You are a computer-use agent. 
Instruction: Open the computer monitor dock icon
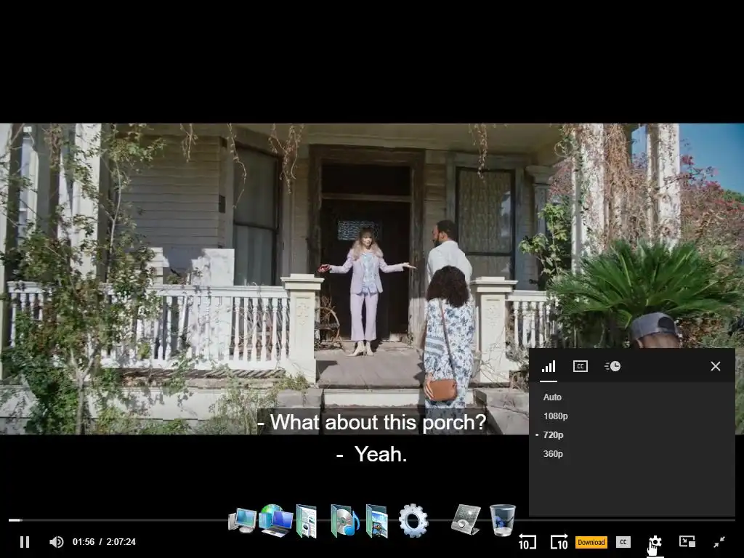243,520
